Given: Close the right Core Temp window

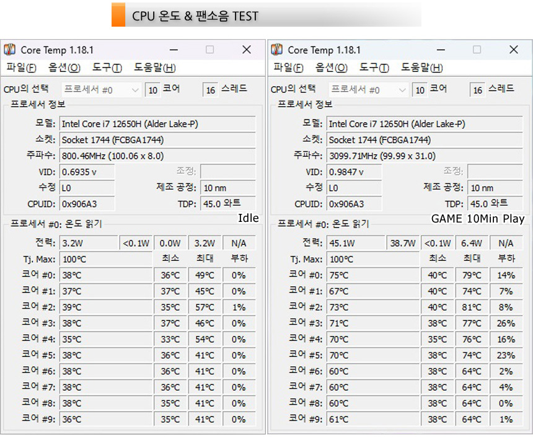Looking at the screenshot, I should point(514,50).
